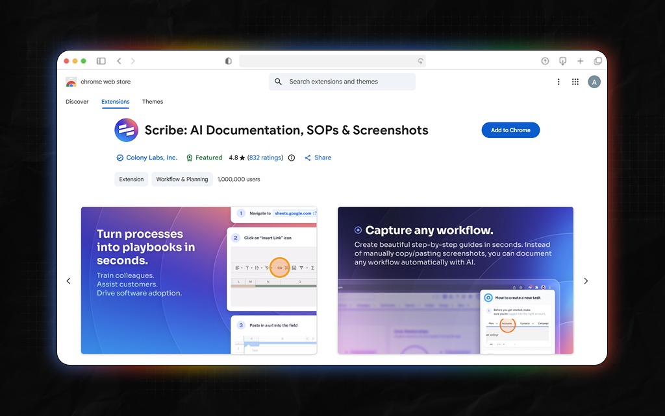Click Add to Chrome button

click(x=510, y=130)
